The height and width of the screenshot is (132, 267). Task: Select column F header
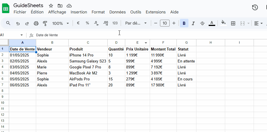[163, 43]
